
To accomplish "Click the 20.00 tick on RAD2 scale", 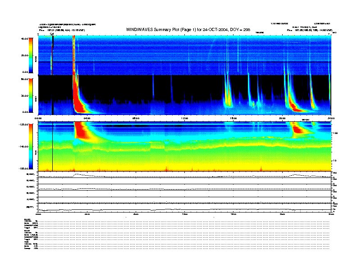I will (x=24, y=55).
